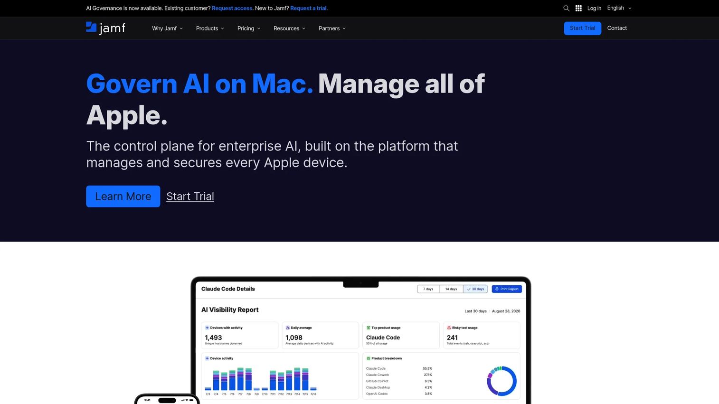The image size is (719, 404).
Task: Click the Risky tool usage warning icon
Action: [x=449, y=328]
